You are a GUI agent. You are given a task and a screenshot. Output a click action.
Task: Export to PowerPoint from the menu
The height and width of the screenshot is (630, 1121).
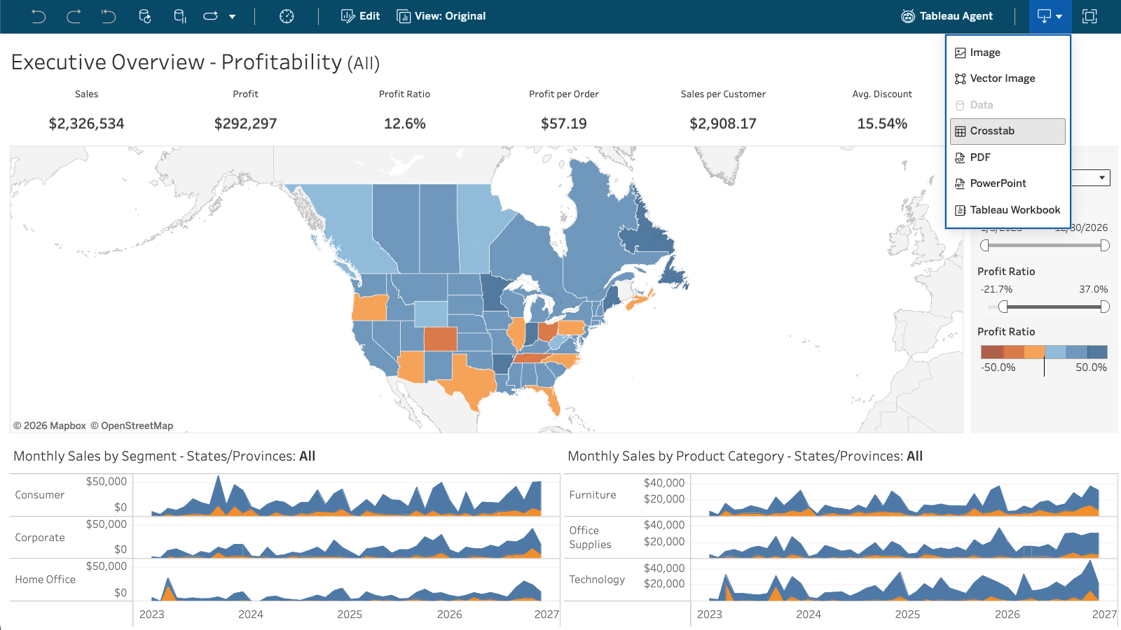point(1007,183)
